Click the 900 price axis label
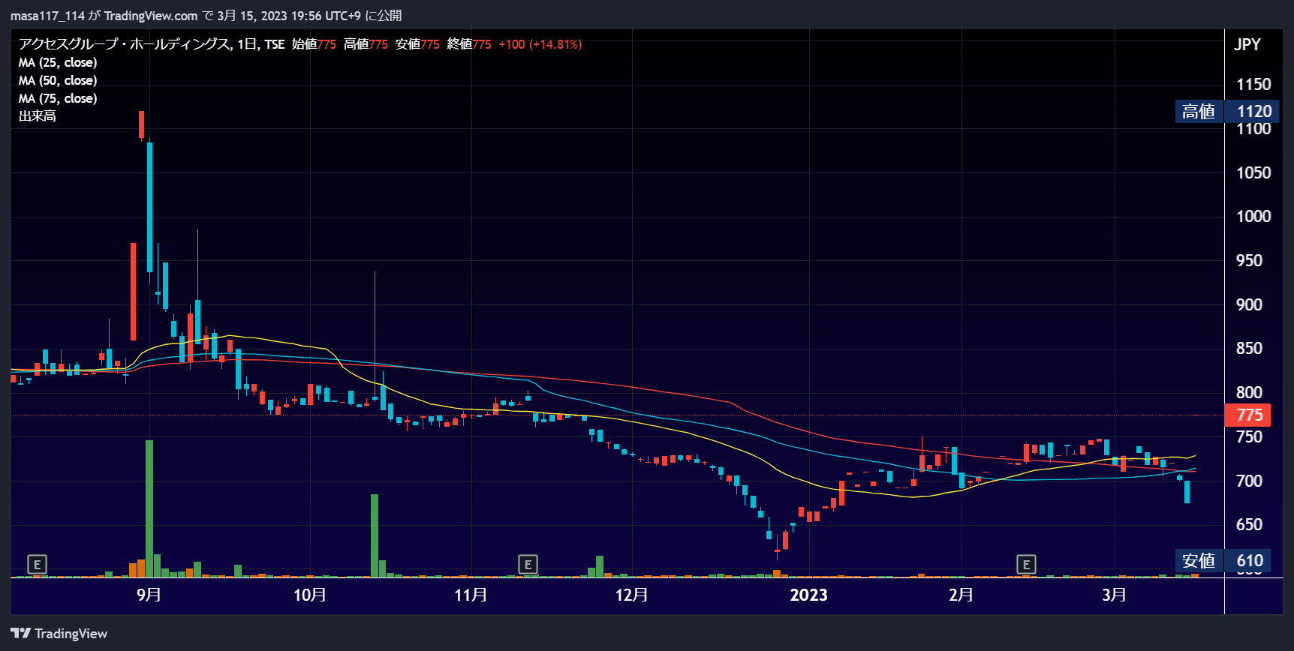The width and height of the screenshot is (1294, 651). click(x=1249, y=304)
